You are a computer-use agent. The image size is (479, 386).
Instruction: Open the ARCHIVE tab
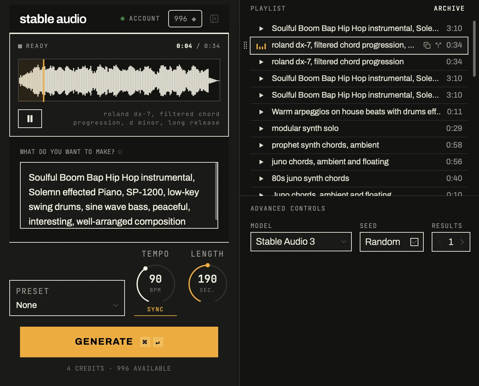coord(449,8)
